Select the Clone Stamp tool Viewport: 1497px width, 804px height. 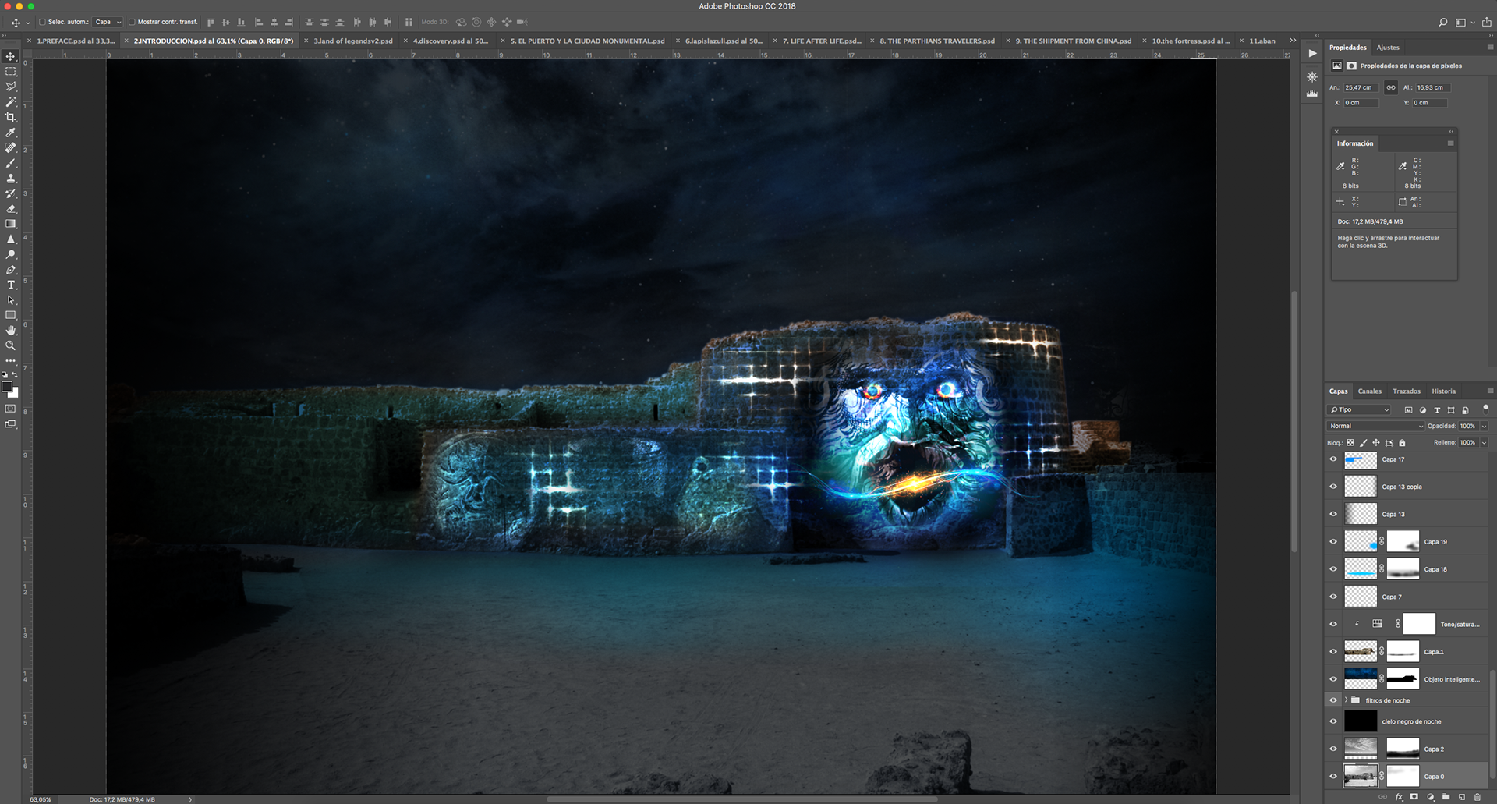click(11, 178)
